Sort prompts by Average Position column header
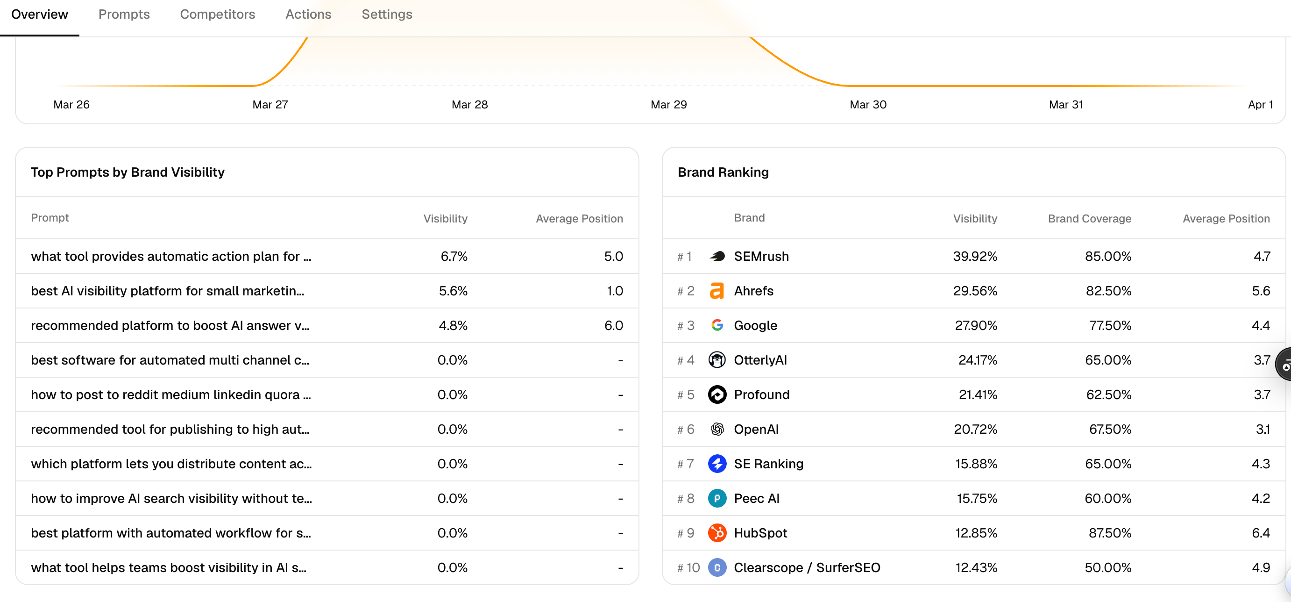Image resolution: width=1291 pixels, height=602 pixels. 579,219
